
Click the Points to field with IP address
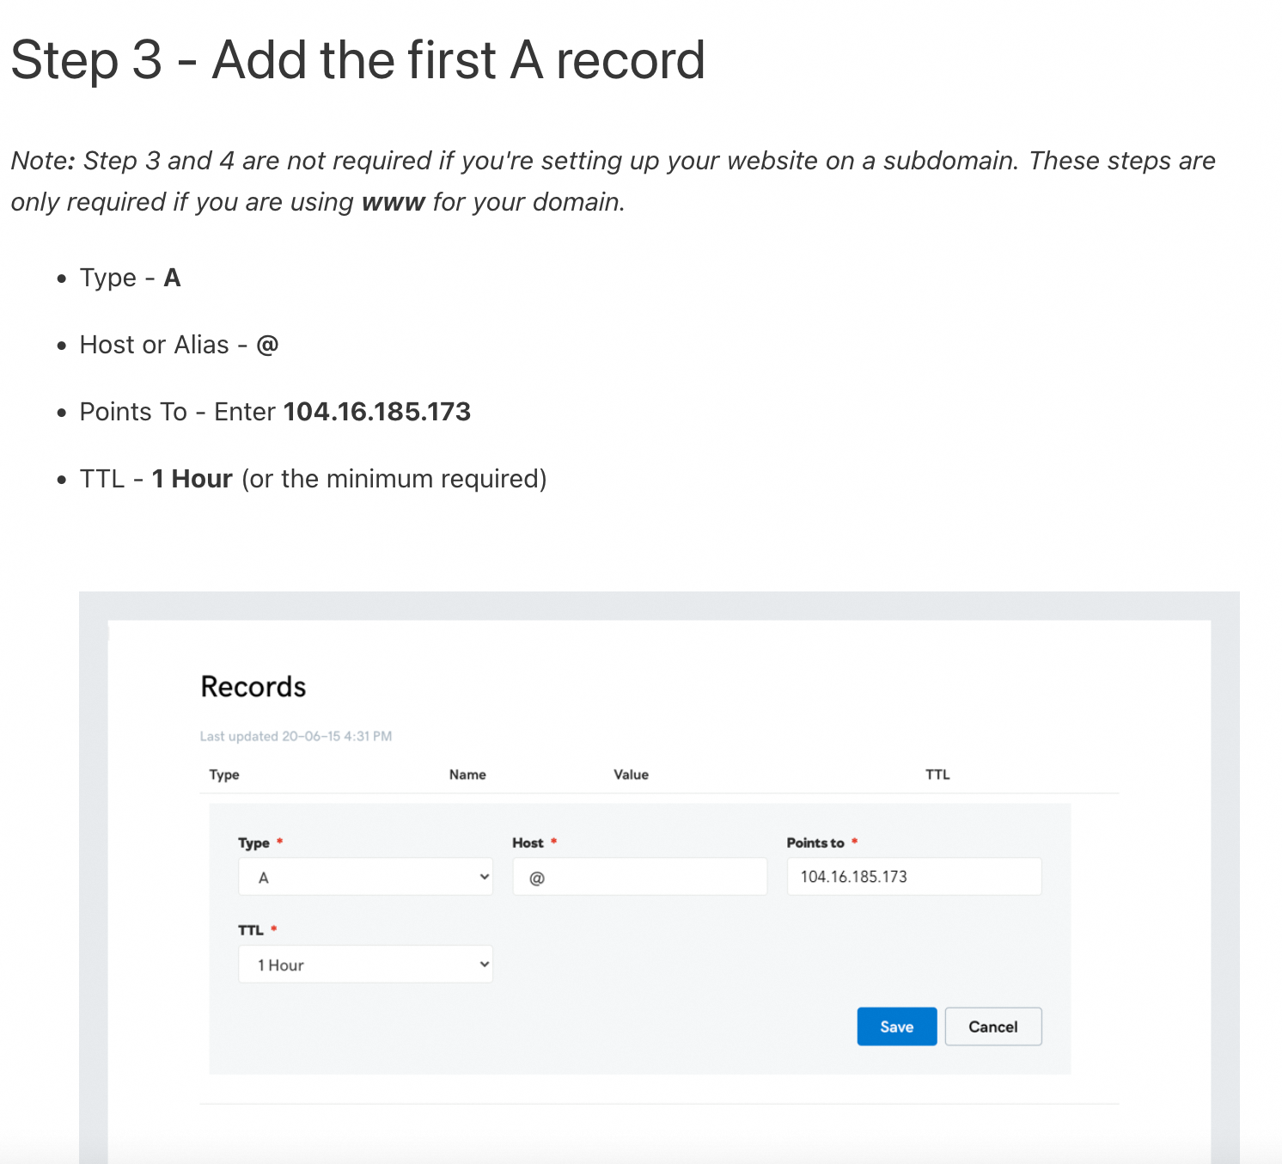pos(914,877)
